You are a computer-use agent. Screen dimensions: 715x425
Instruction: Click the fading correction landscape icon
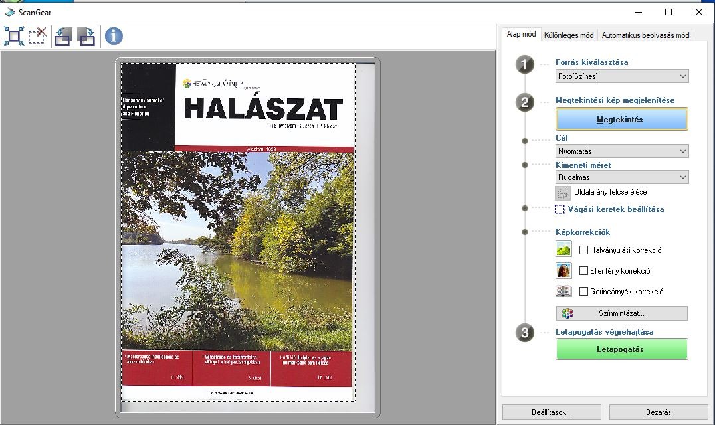tap(563, 249)
